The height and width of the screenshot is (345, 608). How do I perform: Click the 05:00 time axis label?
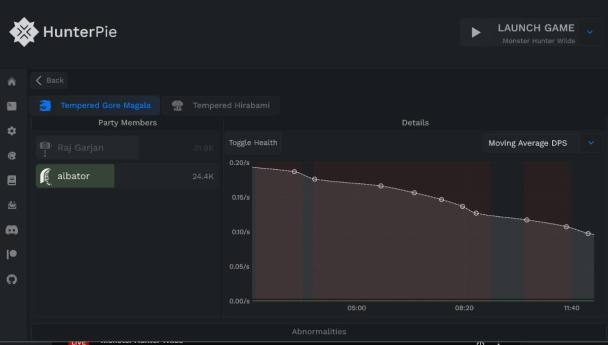[357, 308]
